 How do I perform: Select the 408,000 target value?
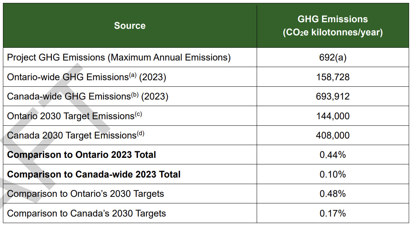[333, 136]
